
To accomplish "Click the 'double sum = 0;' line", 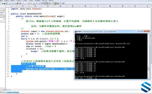I will [x=30, y=34].
